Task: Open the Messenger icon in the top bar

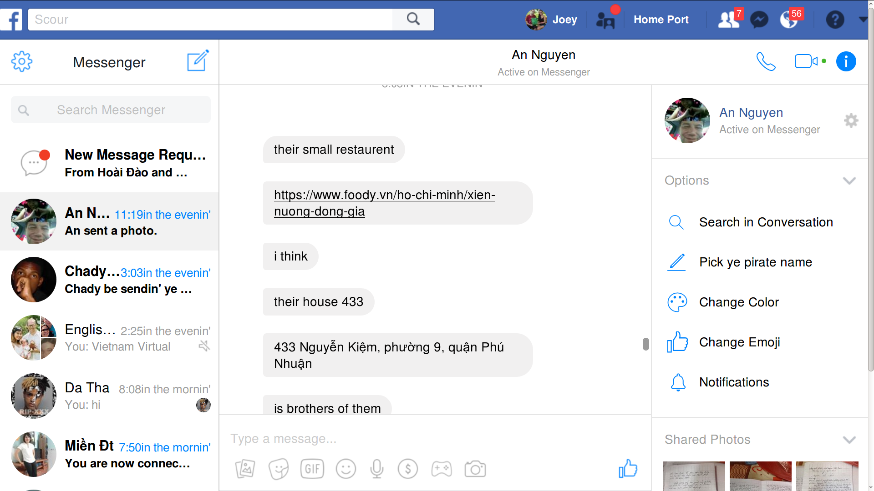Action: click(759, 20)
